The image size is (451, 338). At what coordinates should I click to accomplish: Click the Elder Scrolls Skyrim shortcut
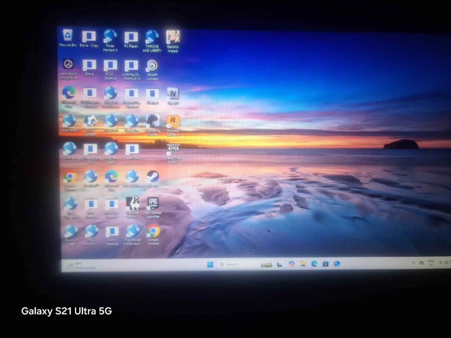(x=132, y=204)
